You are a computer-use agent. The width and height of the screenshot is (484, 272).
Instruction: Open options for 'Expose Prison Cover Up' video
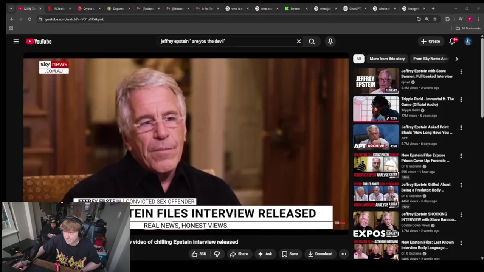coord(461,156)
